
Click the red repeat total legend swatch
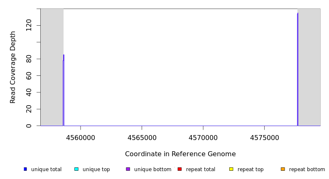pyautogui.click(x=179, y=169)
